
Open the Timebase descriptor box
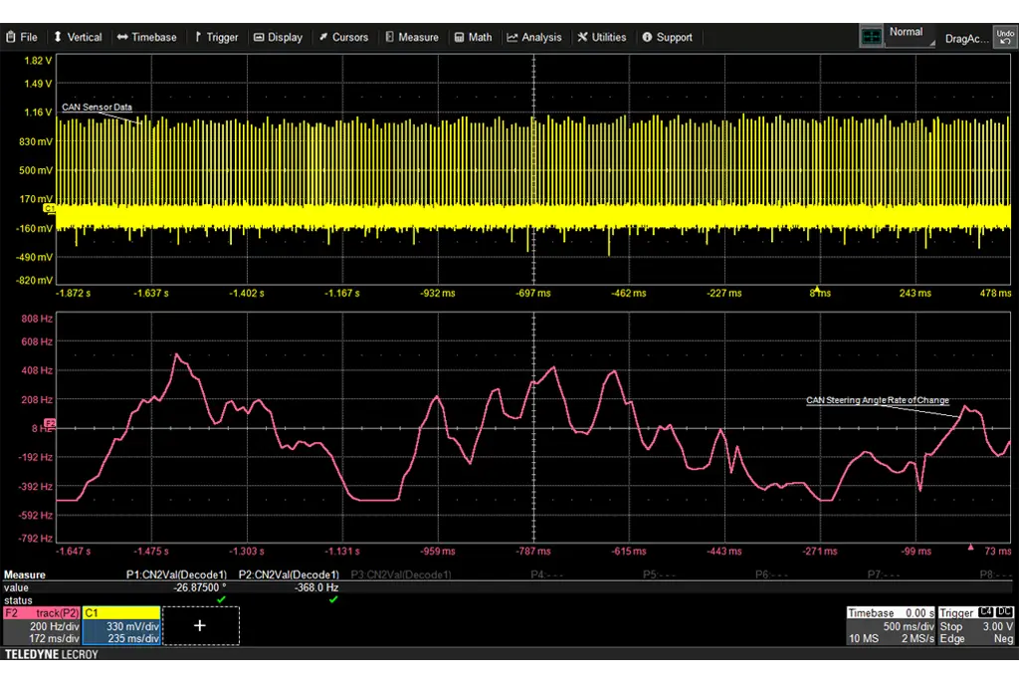(x=891, y=626)
